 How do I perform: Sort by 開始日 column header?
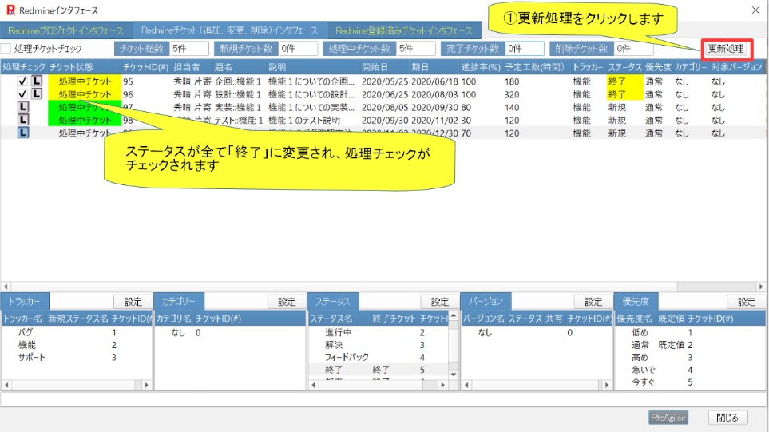(x=375, y=67)
